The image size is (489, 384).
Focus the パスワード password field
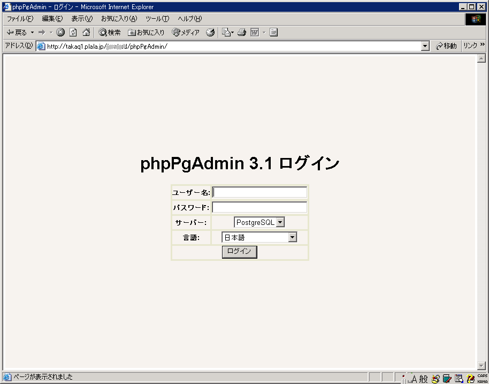(259, 207)
